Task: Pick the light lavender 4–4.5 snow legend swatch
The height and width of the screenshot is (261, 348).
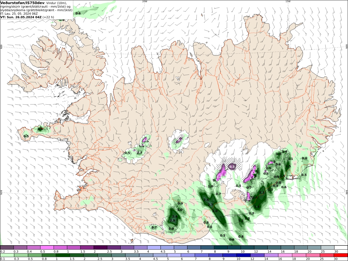Action: pyautogui.click(x=154, y=248)
